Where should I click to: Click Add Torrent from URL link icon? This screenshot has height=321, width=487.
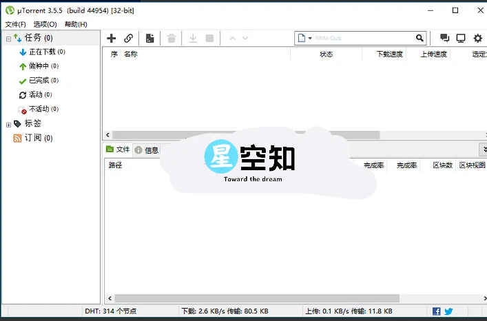pyautogui.click(x=128, y=38)
